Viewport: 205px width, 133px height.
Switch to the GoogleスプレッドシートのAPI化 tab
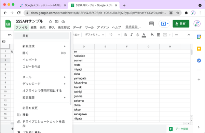click(43, 5)
